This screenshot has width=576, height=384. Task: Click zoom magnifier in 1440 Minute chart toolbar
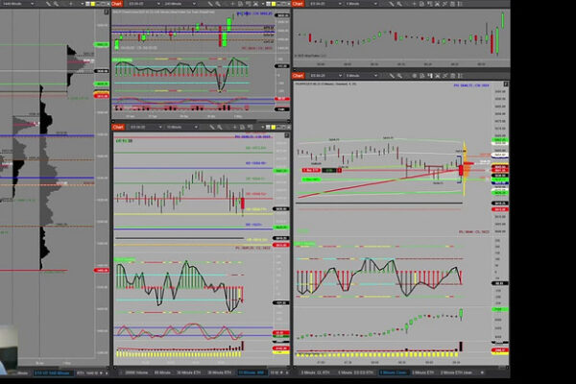click(56, 4)
